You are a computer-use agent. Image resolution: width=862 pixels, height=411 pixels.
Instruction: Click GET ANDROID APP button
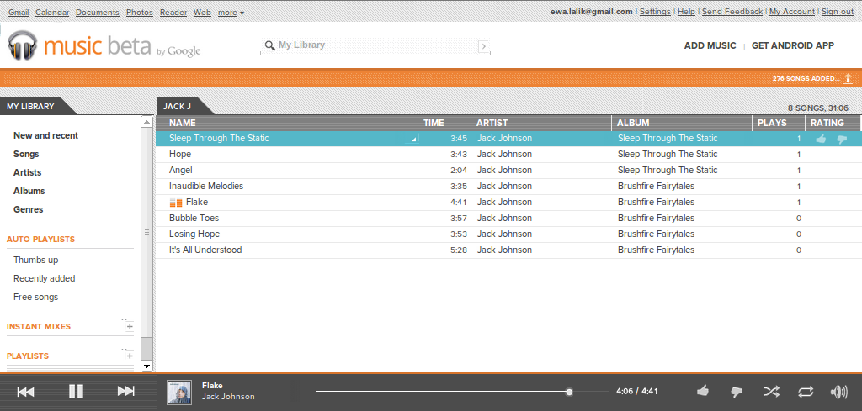[793, 45]
